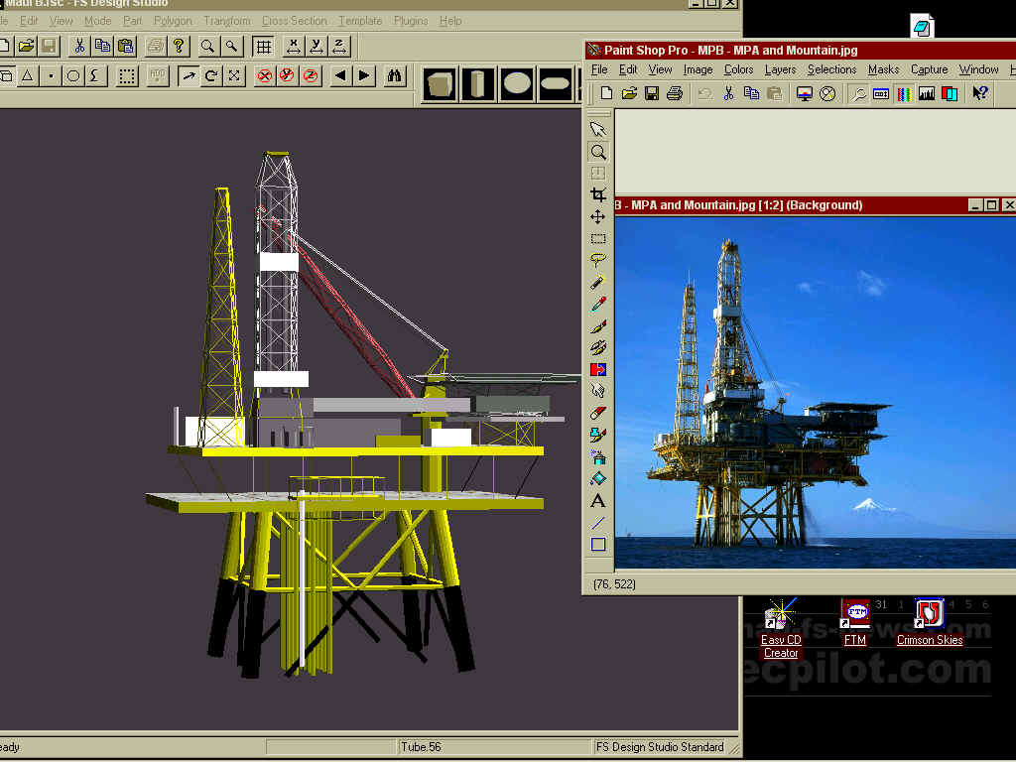
Task: Select the Shapes rectangle tool
Action: 598,545
